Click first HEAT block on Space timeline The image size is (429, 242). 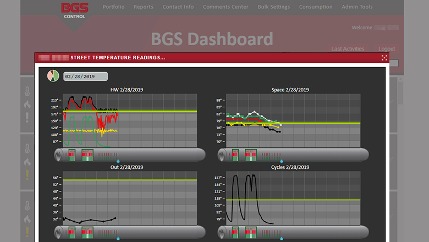[235, 155]
